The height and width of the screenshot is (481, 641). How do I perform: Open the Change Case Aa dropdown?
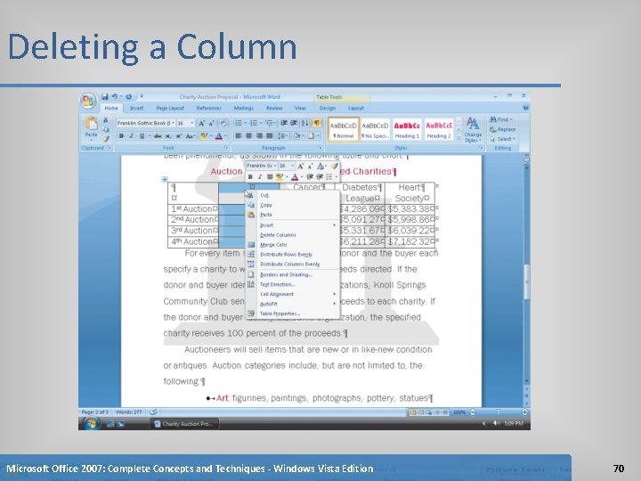point(191,135)
